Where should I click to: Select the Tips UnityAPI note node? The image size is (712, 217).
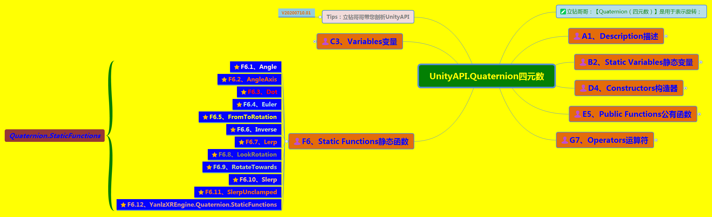[x=368, y=17]
